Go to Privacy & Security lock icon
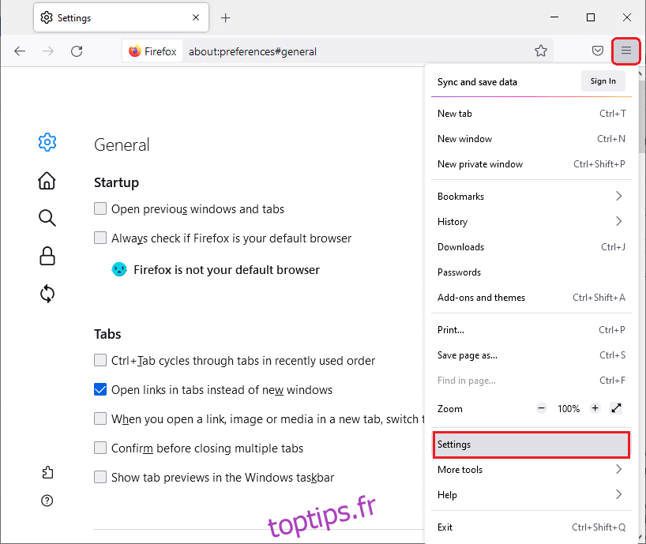Screen dimensions: 646x544 [47, 256]
